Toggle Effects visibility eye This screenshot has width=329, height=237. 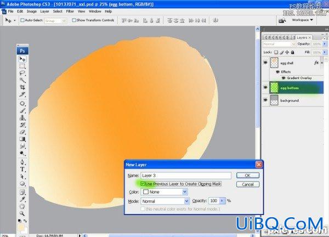point(278,72)
